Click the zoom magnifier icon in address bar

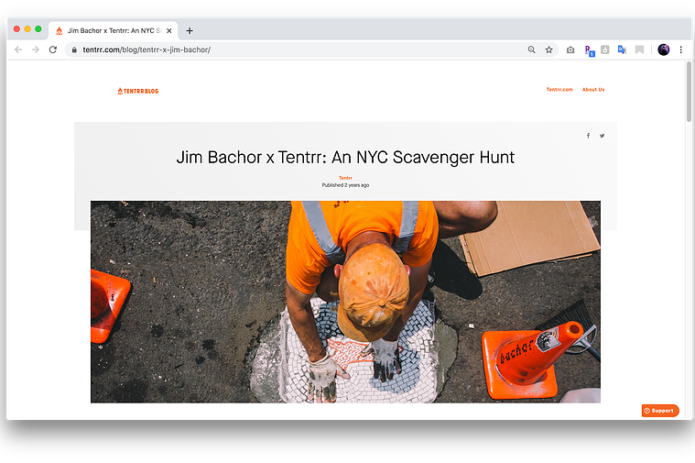(531, 50)
